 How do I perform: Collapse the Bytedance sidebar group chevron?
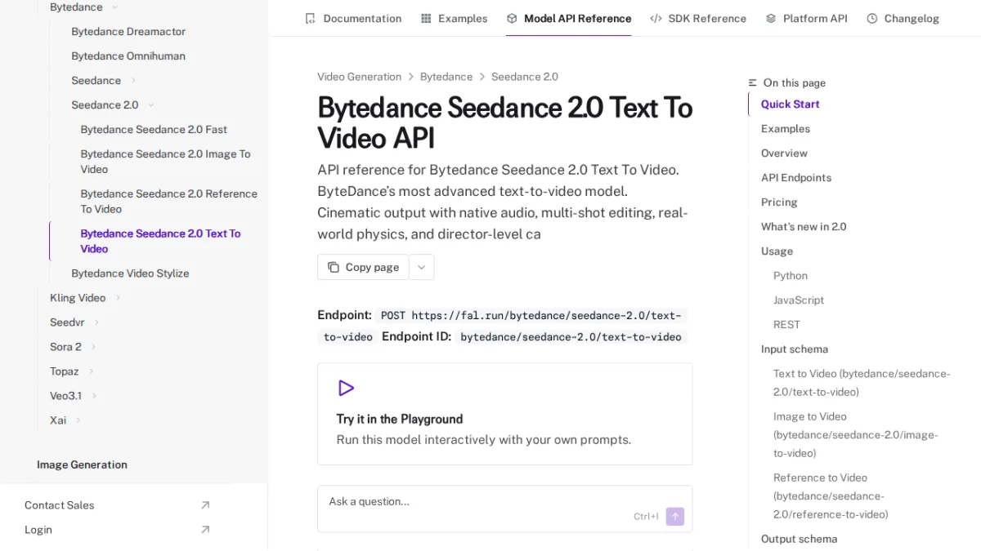(114, 7)
